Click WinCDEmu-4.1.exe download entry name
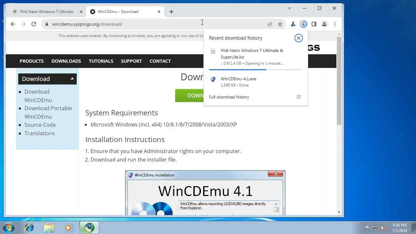This screenshot has height=234, width=416. coord(238,79)
